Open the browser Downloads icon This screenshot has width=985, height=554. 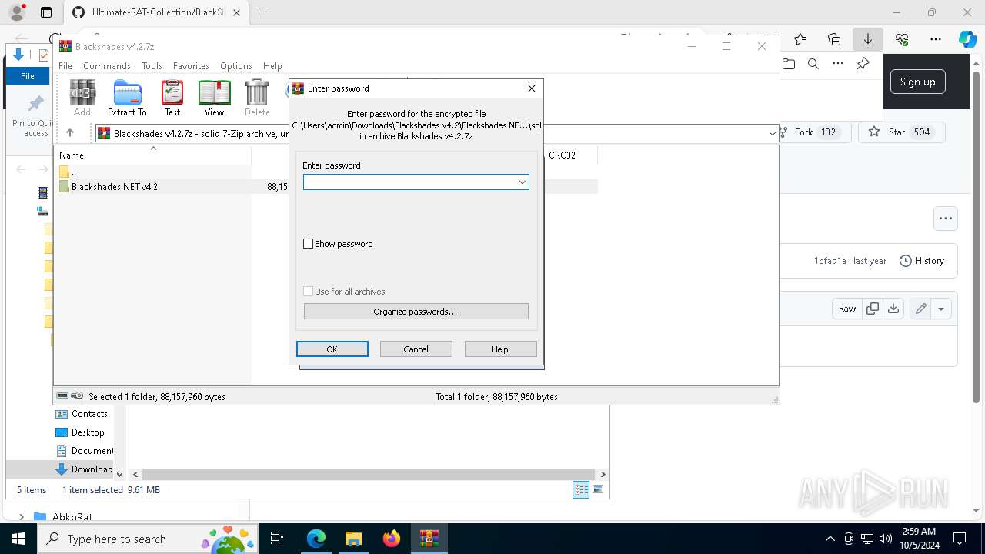pyautogui.click(x=867, y=39)
